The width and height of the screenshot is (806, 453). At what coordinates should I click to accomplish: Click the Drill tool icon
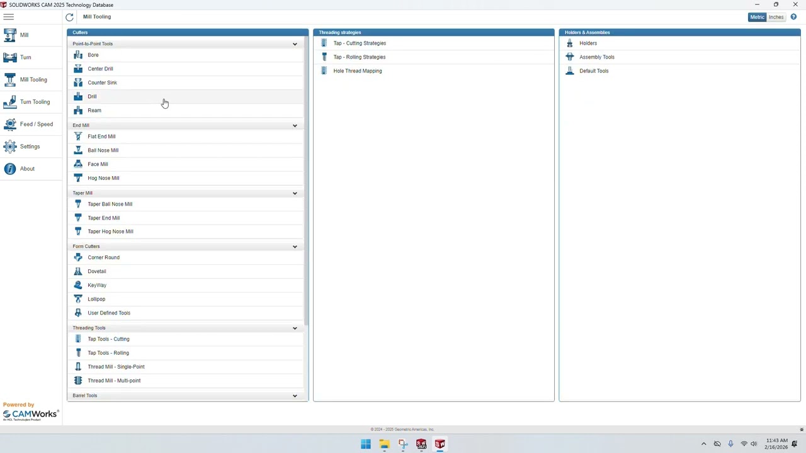pos(78,96)
